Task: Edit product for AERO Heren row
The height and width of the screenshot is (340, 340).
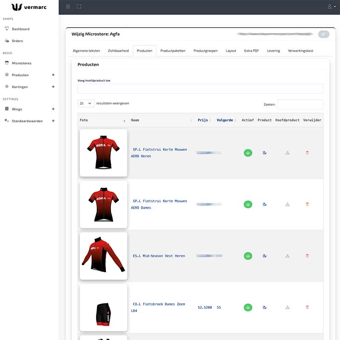Action: 264,153
